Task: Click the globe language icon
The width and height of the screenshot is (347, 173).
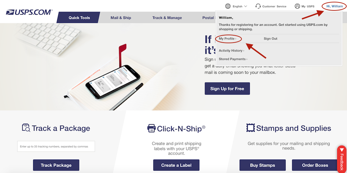Action: pos(228,6)
